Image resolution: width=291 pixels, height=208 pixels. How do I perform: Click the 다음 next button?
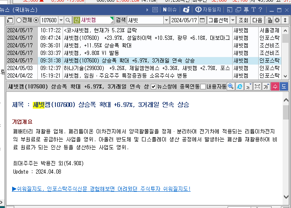click(x=257, y=20)
